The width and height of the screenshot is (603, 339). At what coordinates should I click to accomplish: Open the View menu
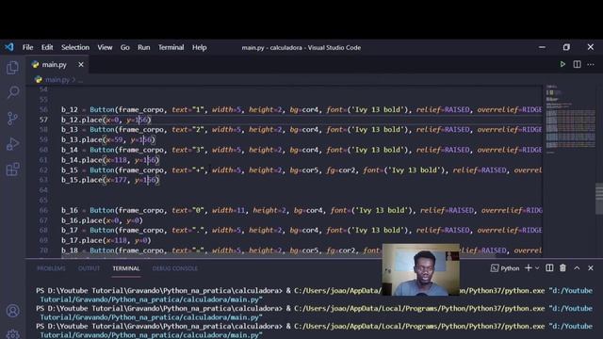(105, 47)
